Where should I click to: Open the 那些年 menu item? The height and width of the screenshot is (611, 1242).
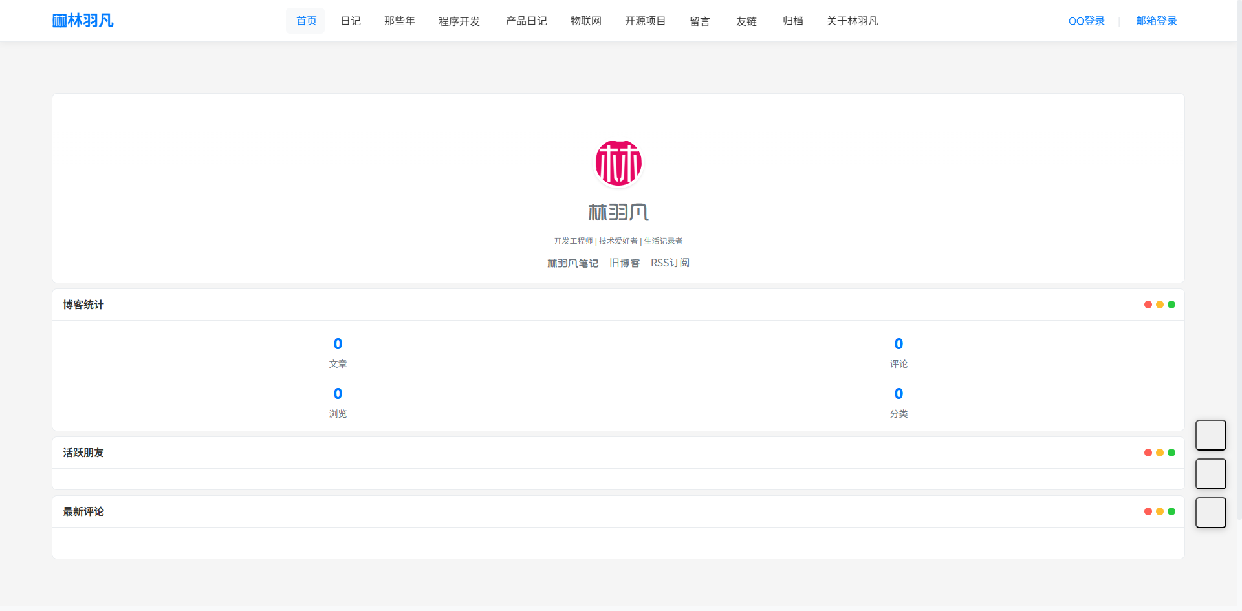pos(399,21)
